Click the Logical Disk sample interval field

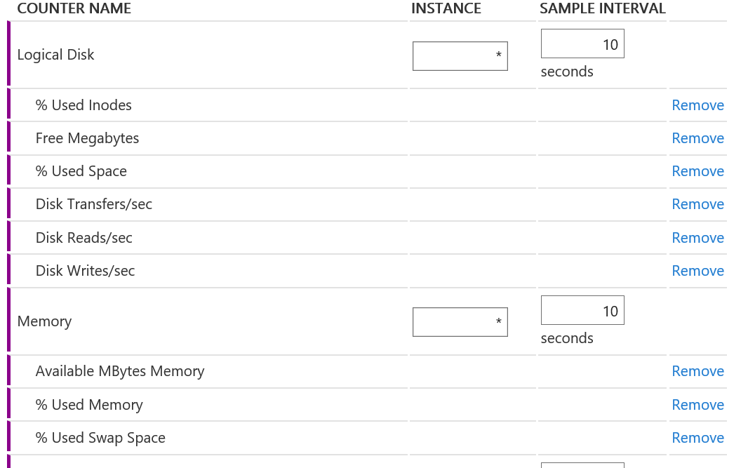pyautogui.click(x=582, y=44)
